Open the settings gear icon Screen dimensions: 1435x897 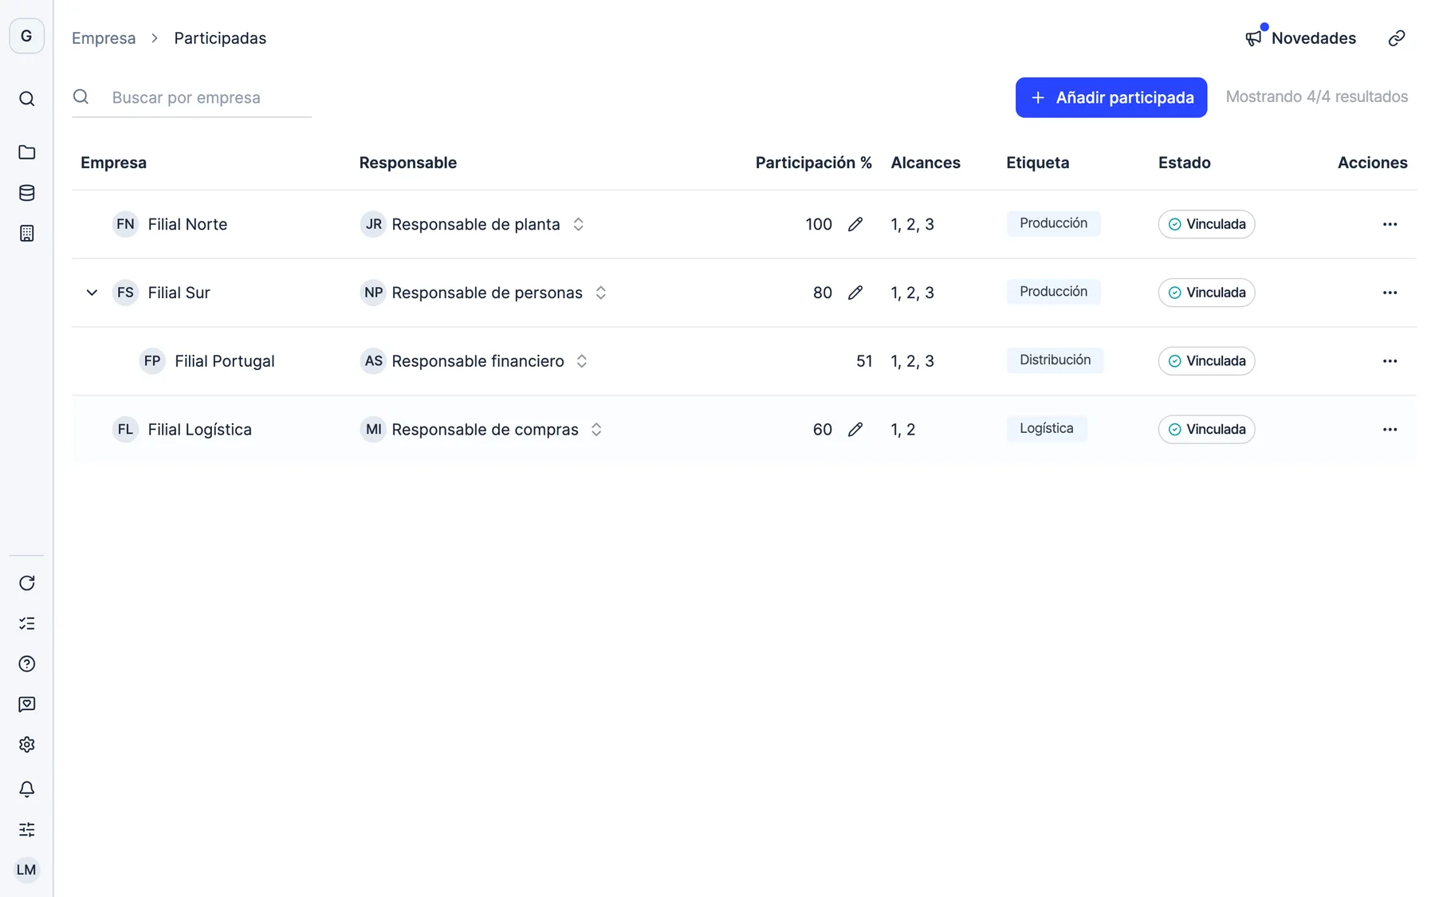point(26,745)
